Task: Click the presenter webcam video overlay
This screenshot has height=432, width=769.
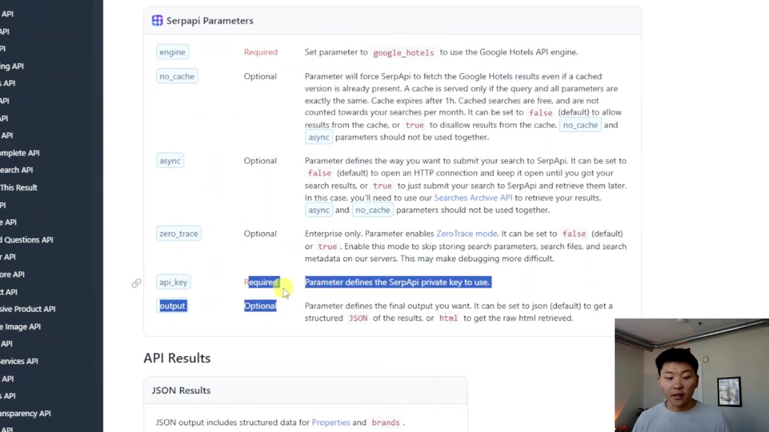Action: pos(692,375)
